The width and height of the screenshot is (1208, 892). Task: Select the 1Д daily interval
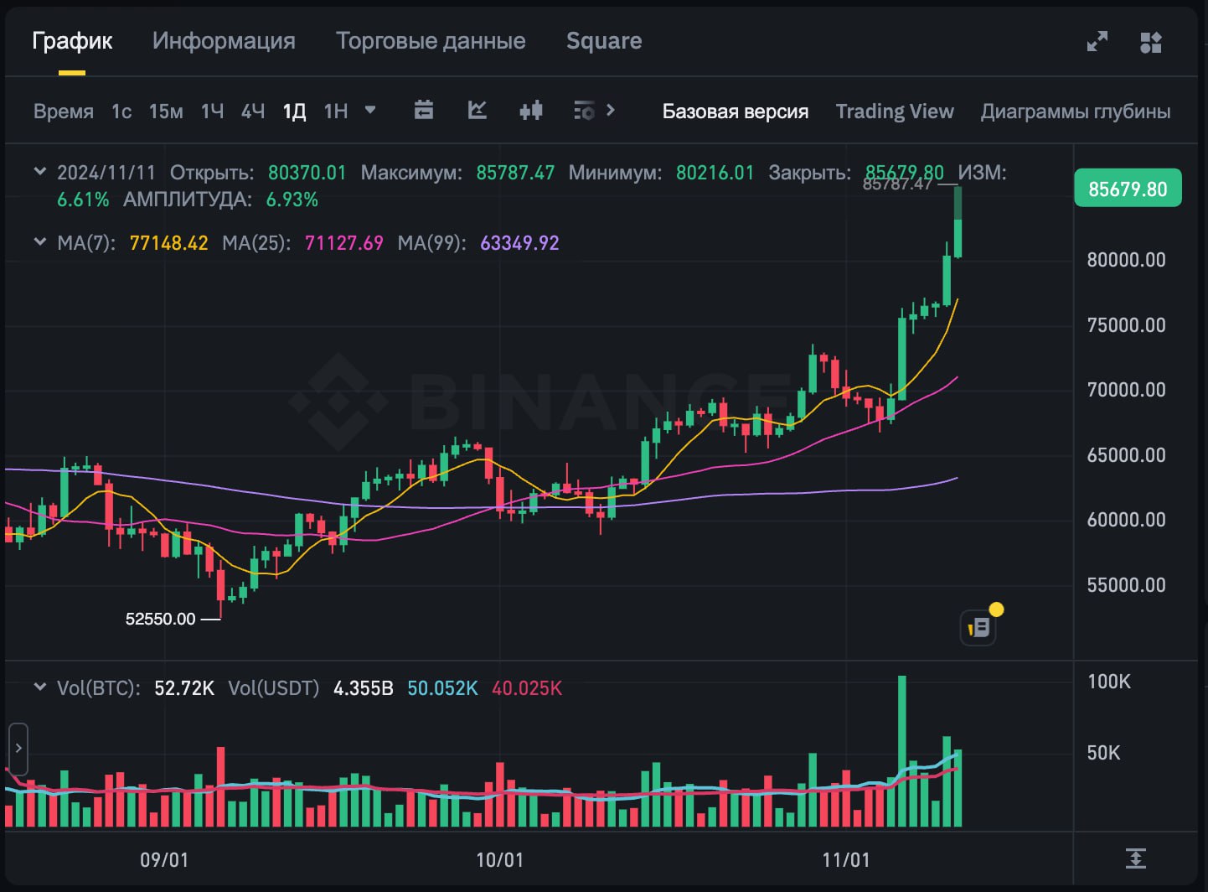[x=294, y=111]
